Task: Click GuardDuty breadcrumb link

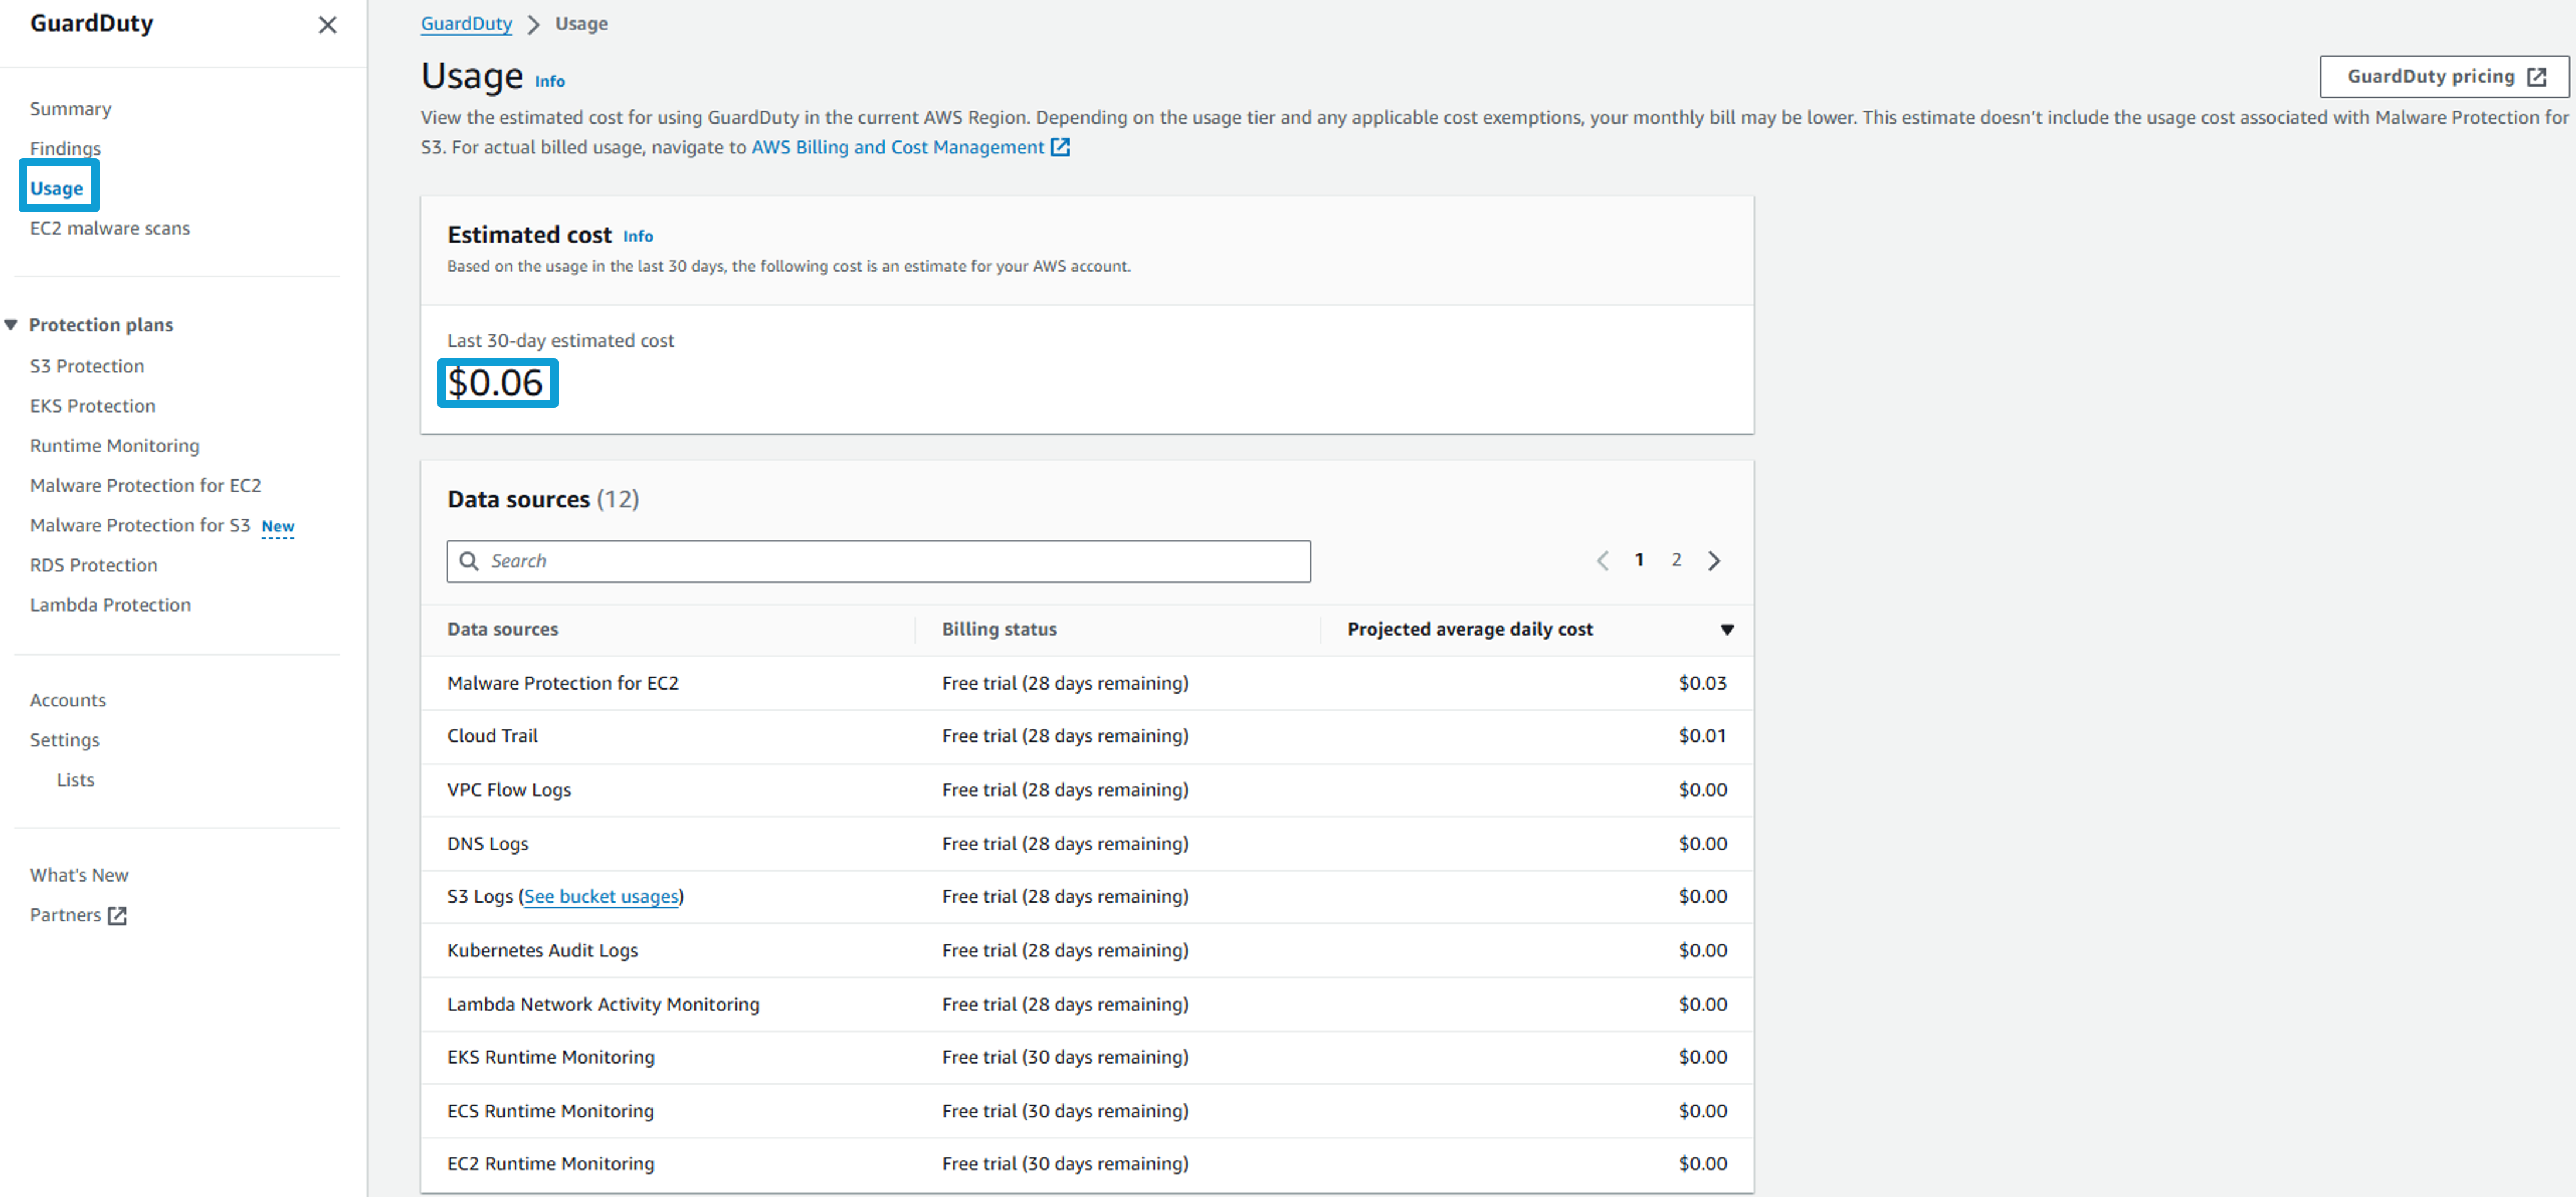Action: 466,24
